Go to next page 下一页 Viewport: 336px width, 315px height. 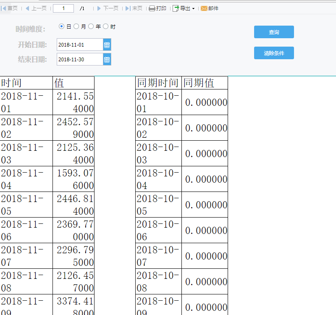point(108,8)
